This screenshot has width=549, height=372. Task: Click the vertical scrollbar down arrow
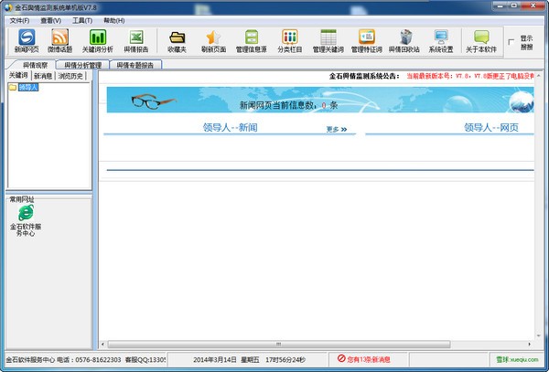coord(539,335)
